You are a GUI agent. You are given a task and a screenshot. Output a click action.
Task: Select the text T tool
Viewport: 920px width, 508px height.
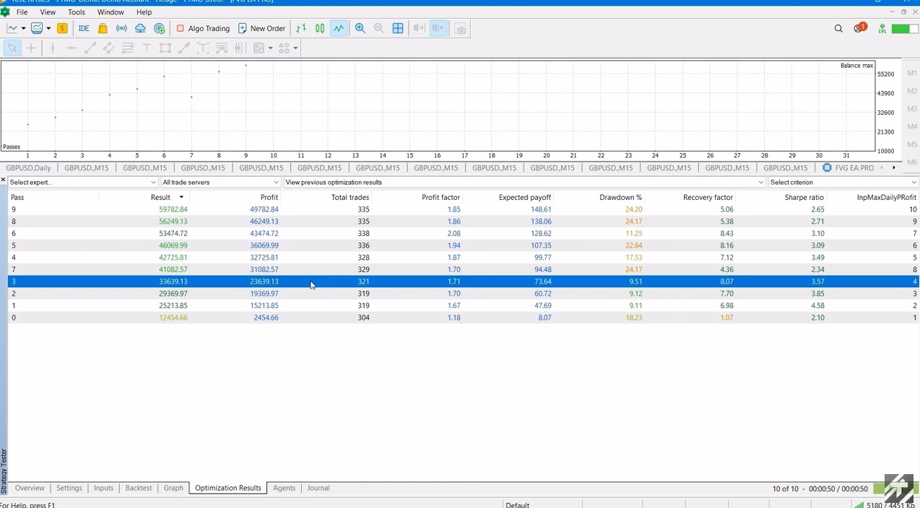point(147,48)
